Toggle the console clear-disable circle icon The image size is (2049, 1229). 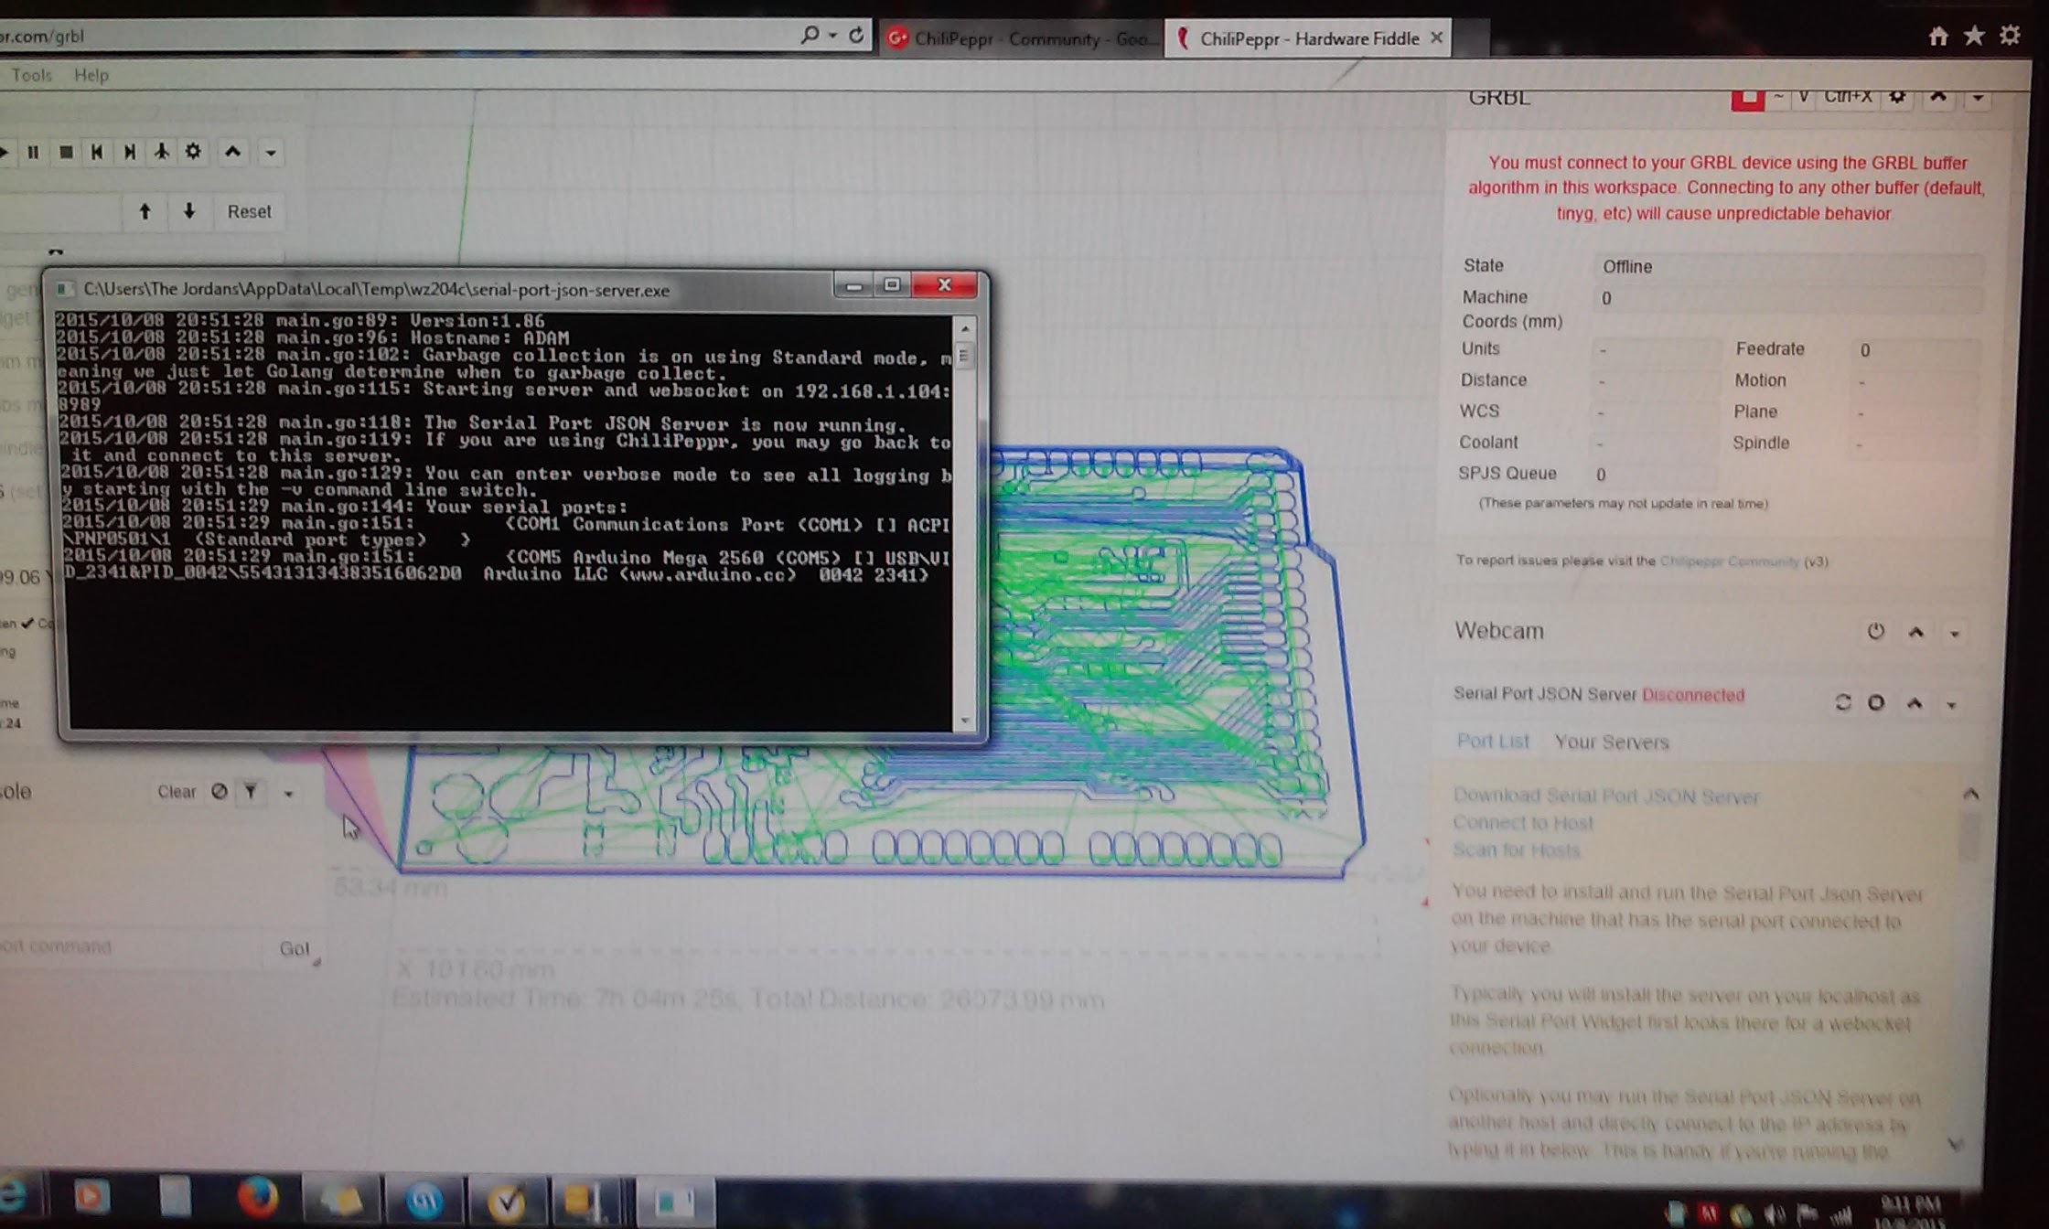tap(220, 792)
